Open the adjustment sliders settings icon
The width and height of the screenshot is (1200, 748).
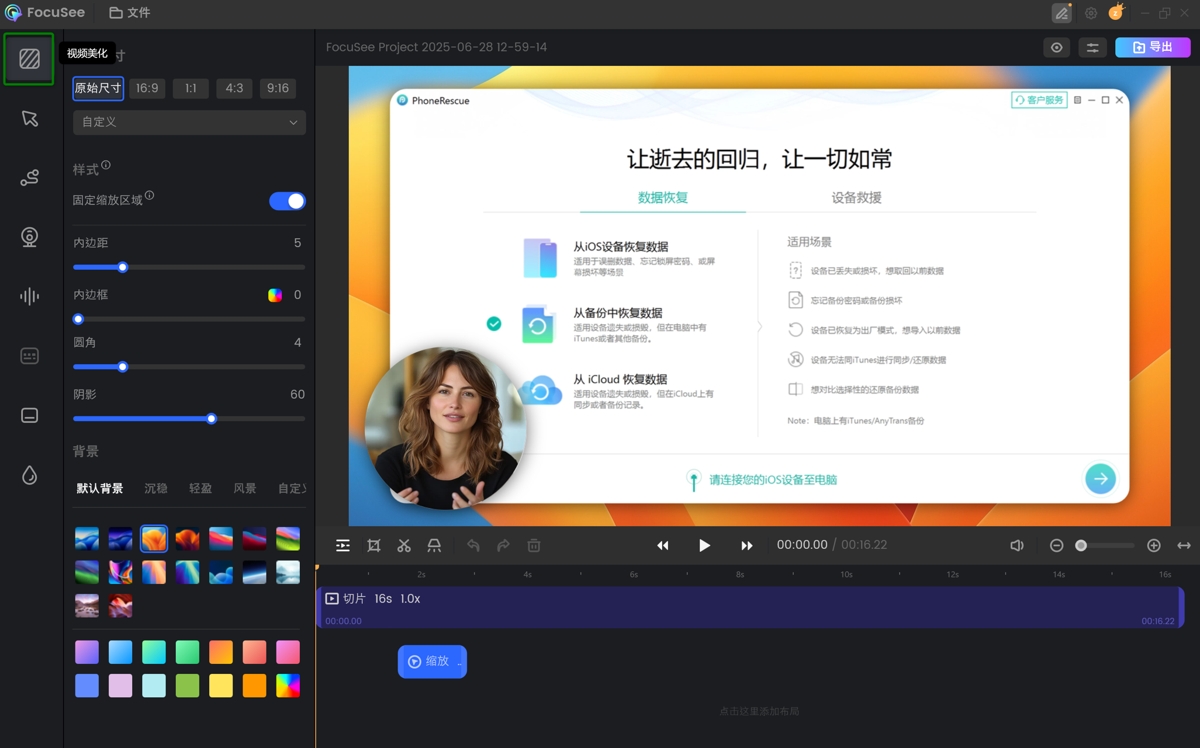[1092, 47]
